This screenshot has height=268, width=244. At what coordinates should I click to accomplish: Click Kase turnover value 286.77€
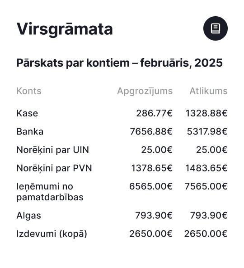[154, 113]
